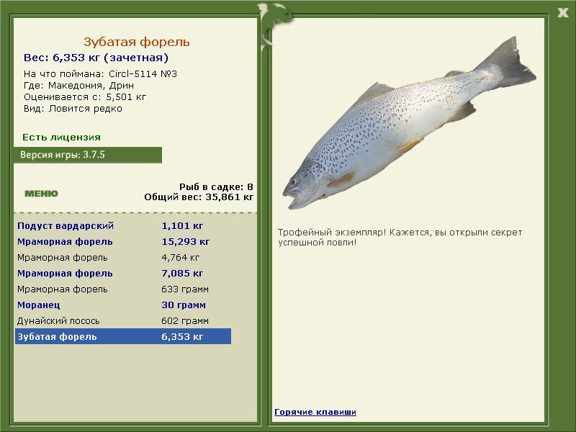Click the Трофейный экземпляр message text
Viewport: 576px width, 432px height.
(x=400, y=238)
